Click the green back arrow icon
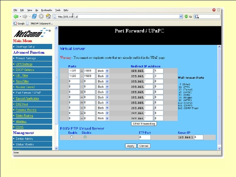This screenshot has height=177, width=236. [x=16, y=16]
